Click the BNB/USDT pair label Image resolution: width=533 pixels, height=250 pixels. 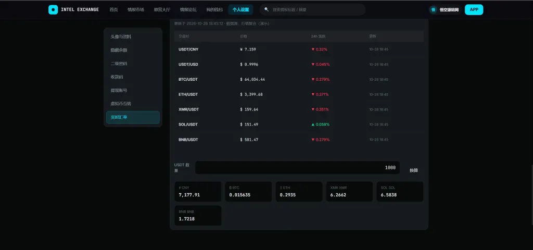[188, 140]
